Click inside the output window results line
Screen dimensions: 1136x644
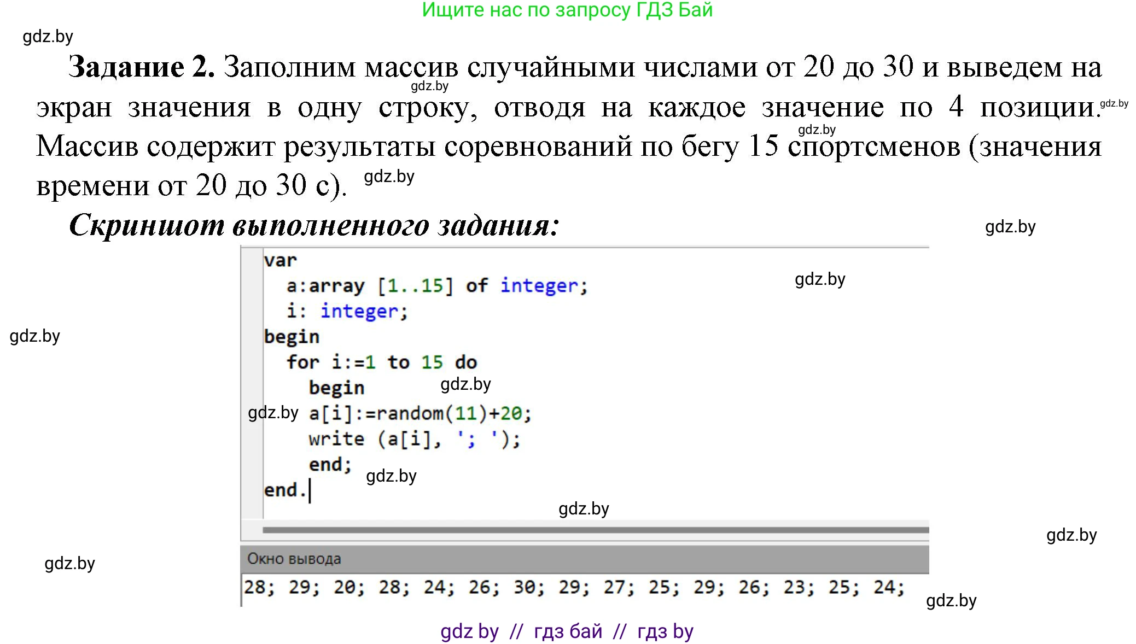pos(547,587)
